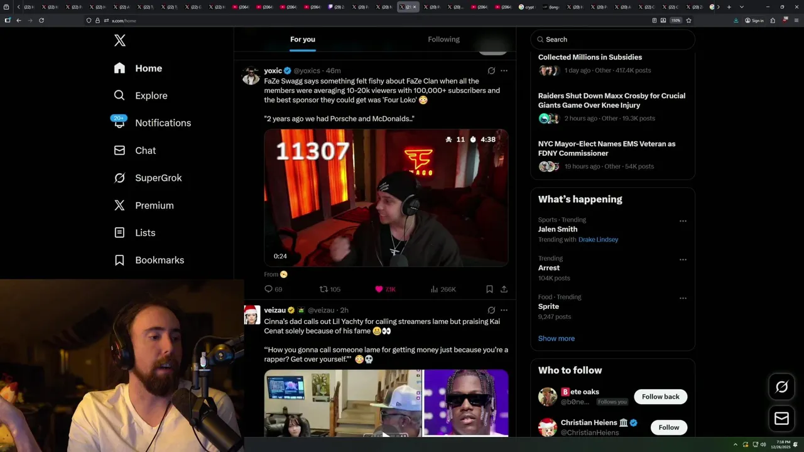Switch to the Following tab
The width and height of the screenshot is (804, 452).
pyautogui.click(x=444, y=40)
